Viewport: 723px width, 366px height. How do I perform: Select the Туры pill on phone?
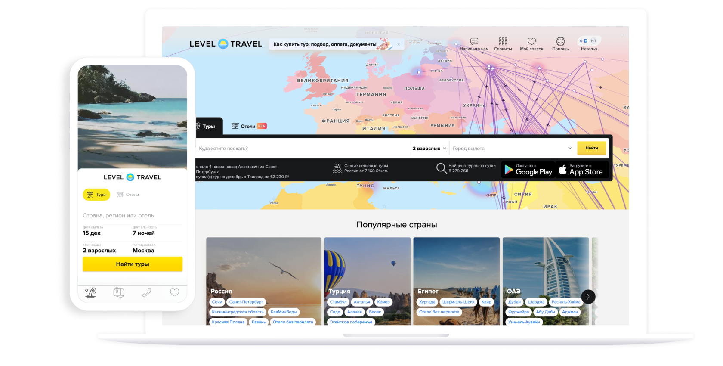(x=96, y=195)
